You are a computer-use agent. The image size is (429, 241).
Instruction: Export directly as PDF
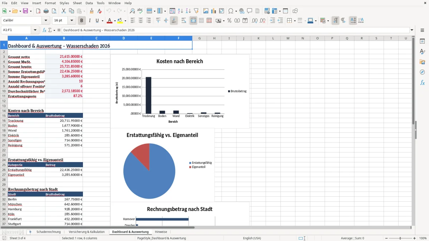(x=38, y=11)
